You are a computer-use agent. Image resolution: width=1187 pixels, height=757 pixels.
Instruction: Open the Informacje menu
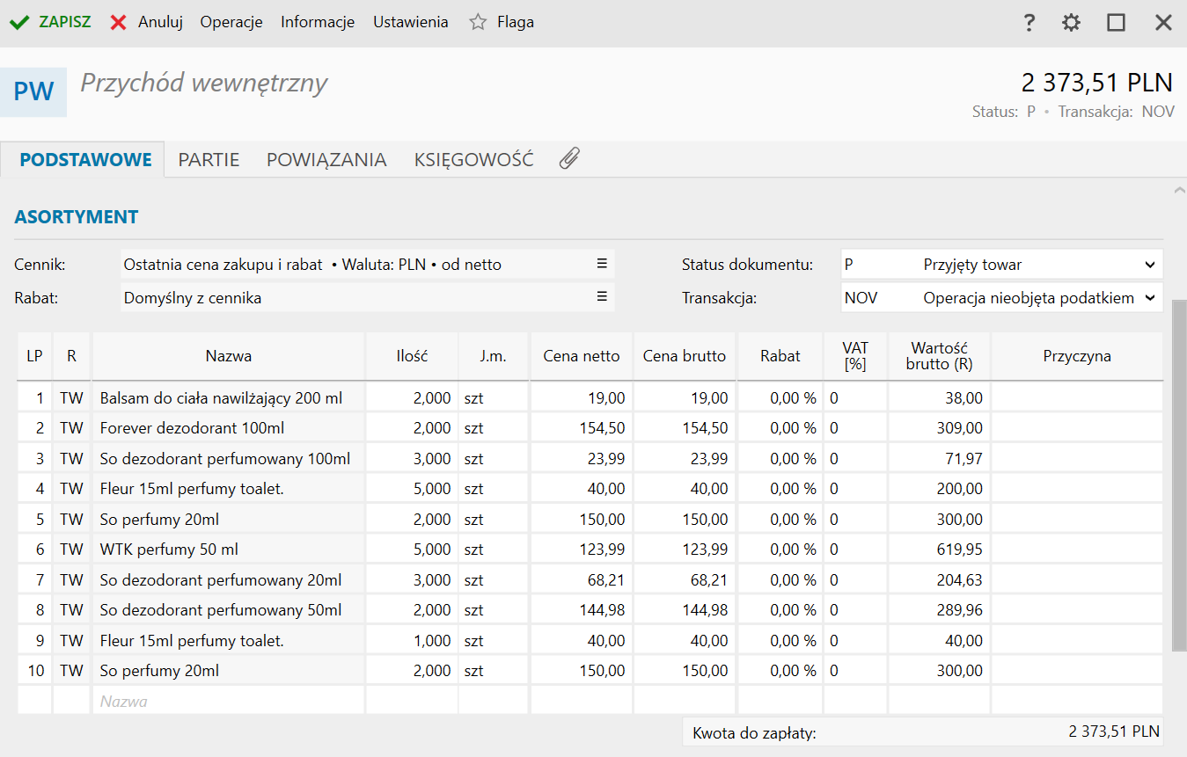tap(318, 23)
